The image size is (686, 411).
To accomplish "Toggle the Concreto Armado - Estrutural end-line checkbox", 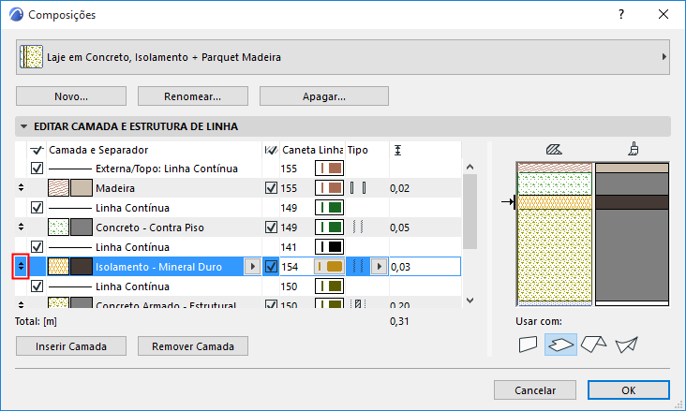I will coord(271,304).
